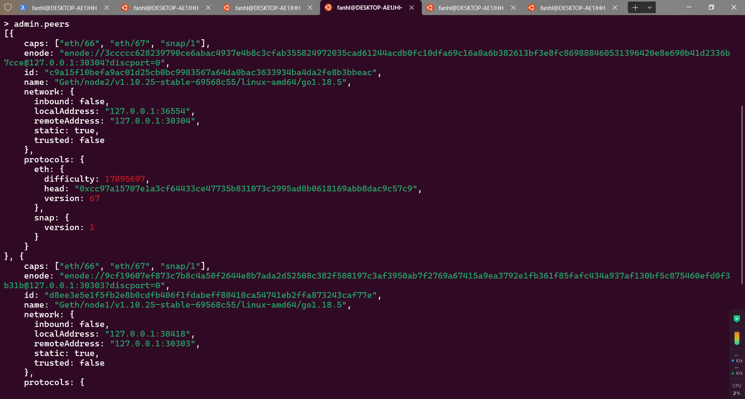Click the CPU usage indicator
Image resolution: width=745 pixels, height=399 pixels.
click(736, 389)
